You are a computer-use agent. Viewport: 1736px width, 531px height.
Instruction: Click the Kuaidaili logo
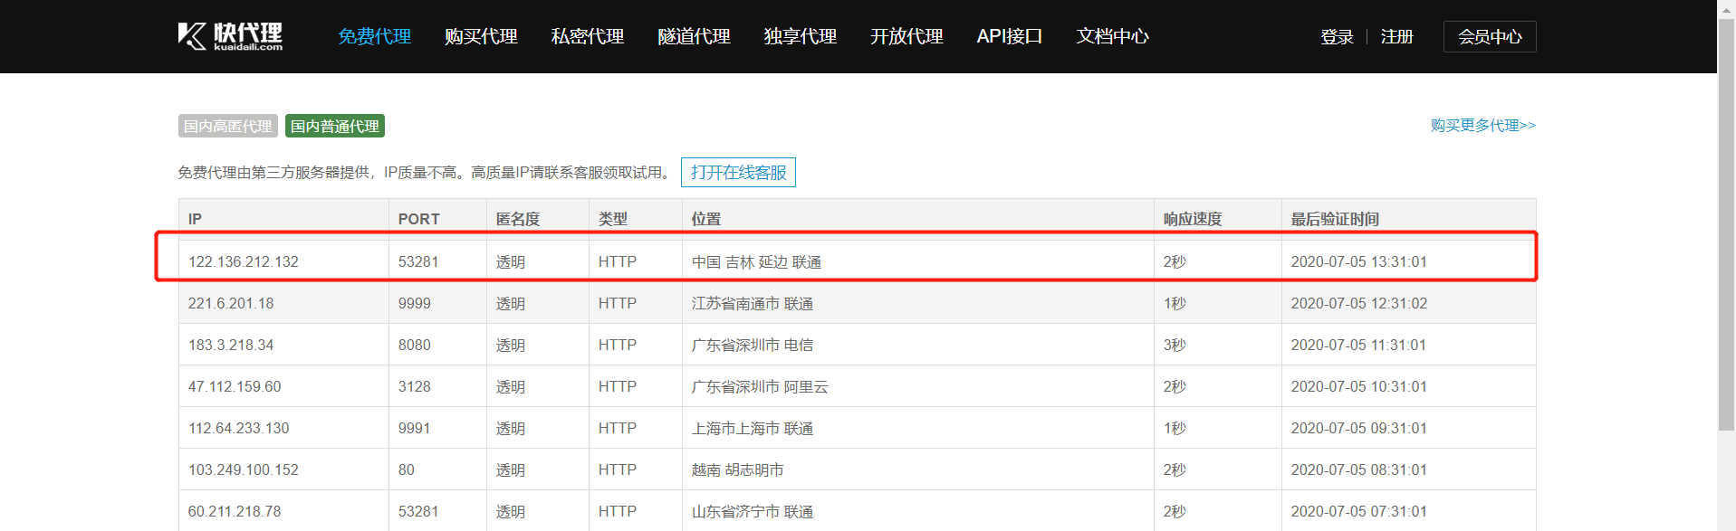point(231,36)
